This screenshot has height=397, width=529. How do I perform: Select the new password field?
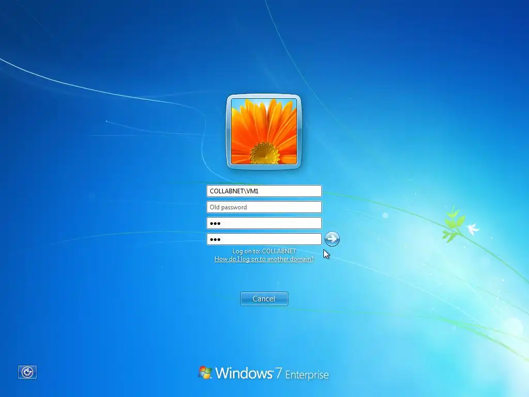tap(264, 223)
